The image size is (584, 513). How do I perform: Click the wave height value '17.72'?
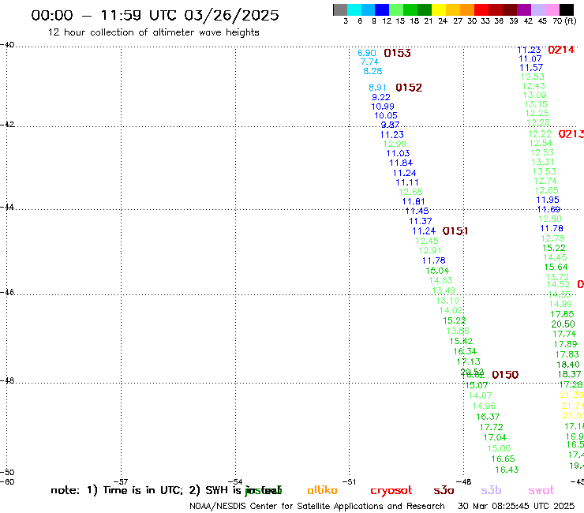coord(491,427)
